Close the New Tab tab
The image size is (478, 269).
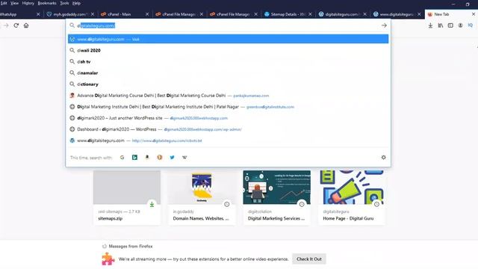coord(474,14)
